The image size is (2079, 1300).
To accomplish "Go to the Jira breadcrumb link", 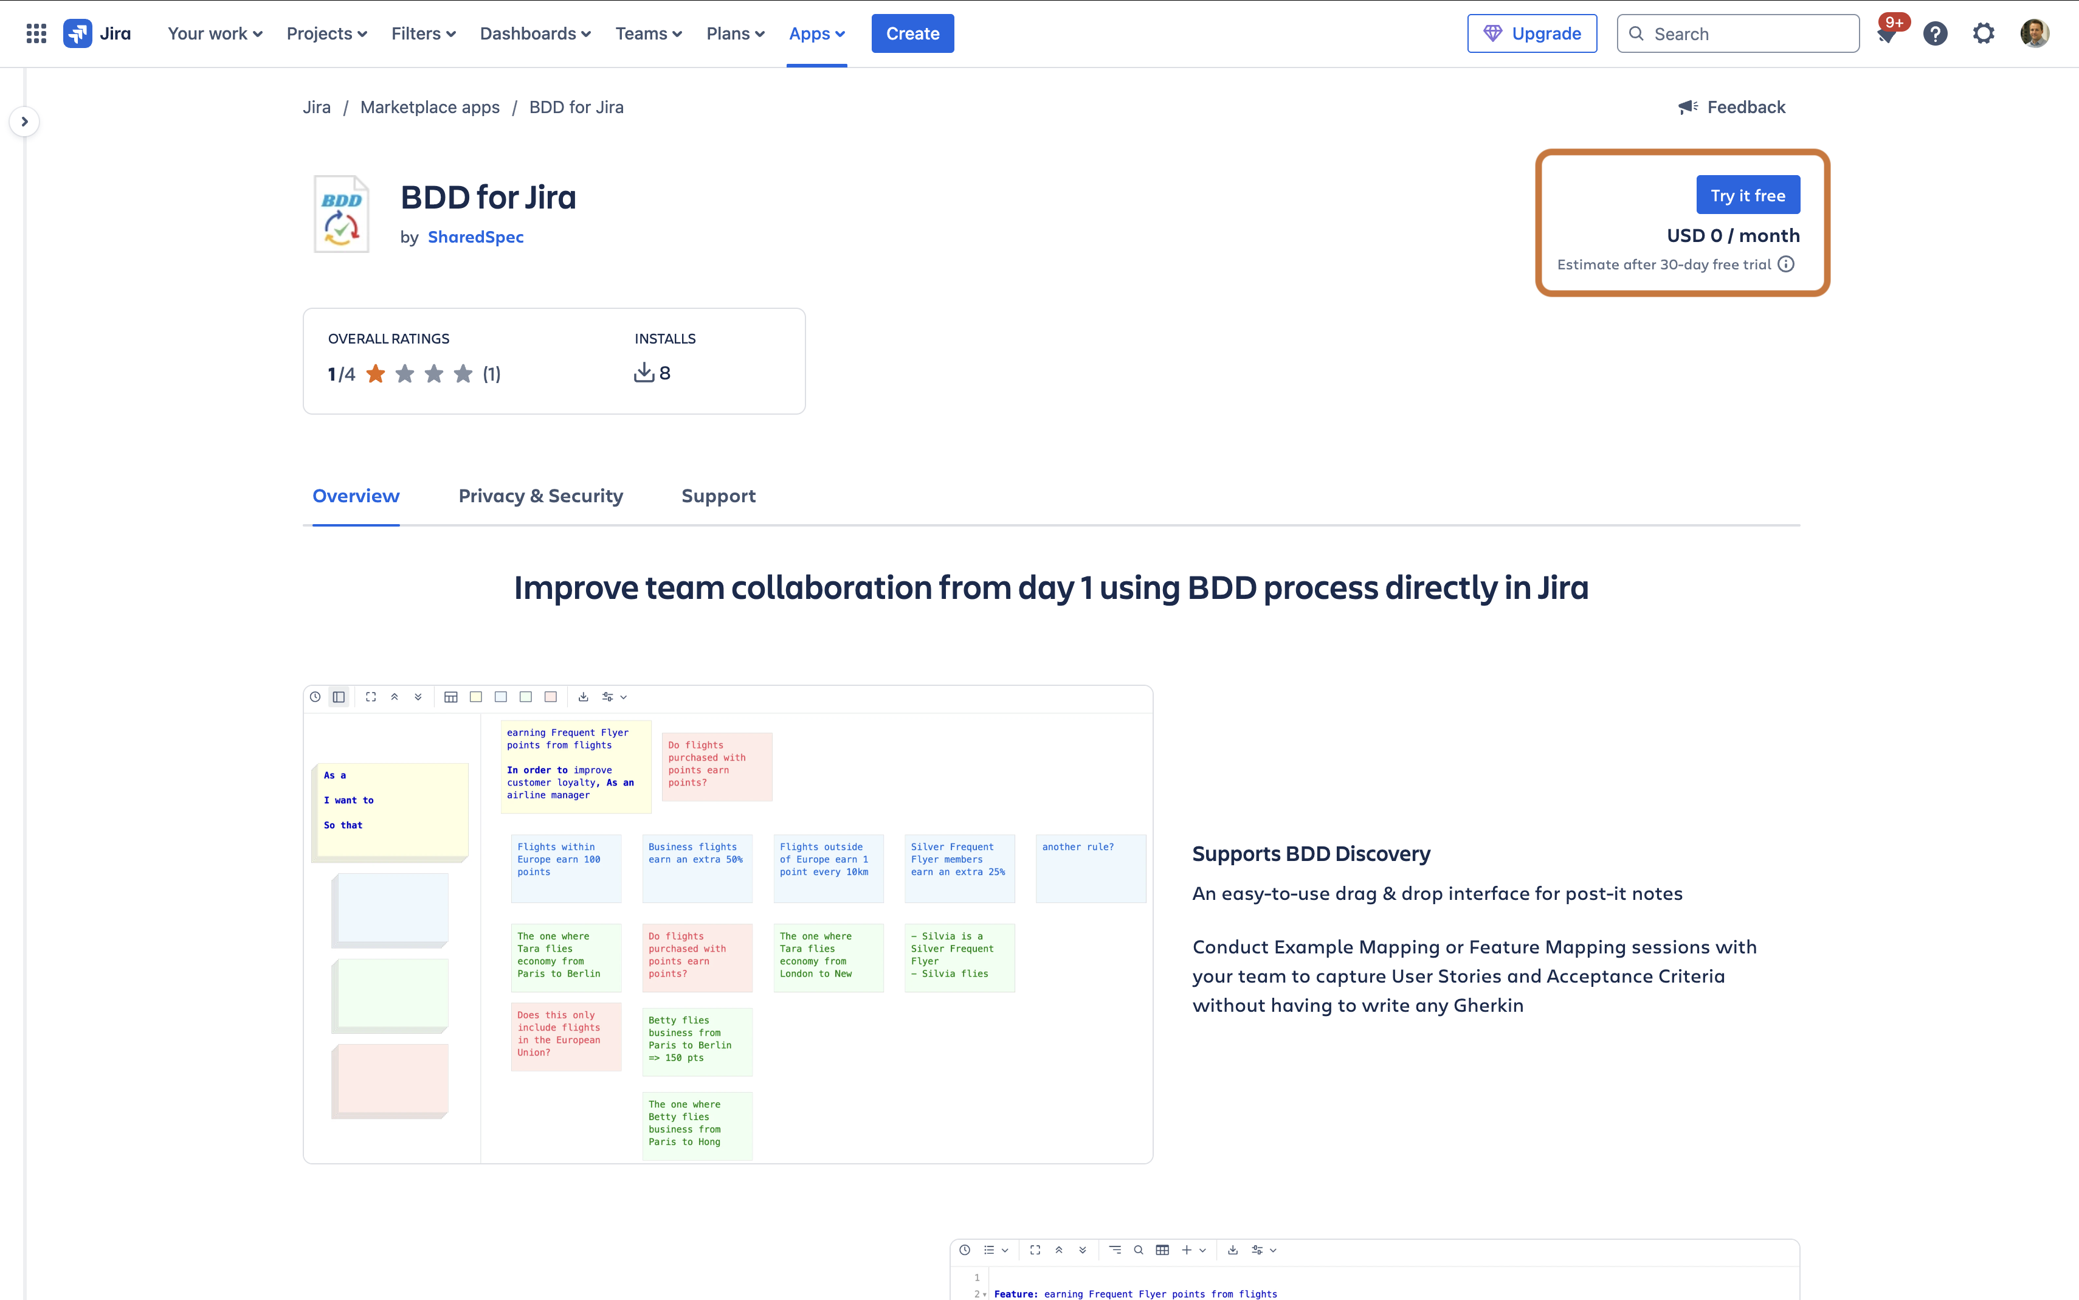I will click(316, 106).
